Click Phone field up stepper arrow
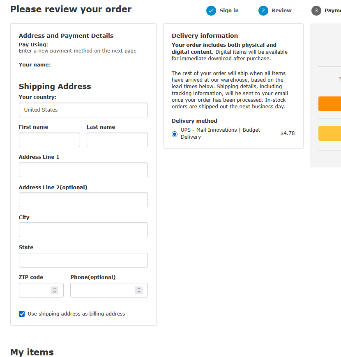This screenshot has height=357, width=341. (139, 288)
